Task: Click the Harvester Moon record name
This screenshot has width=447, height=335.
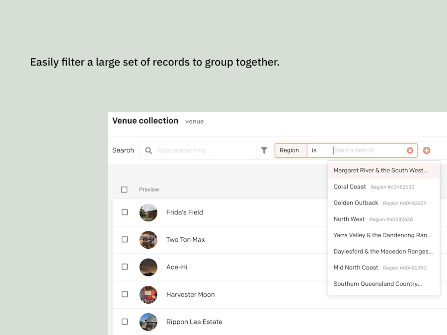Action: pyautogui.click(x=190, y=294)
